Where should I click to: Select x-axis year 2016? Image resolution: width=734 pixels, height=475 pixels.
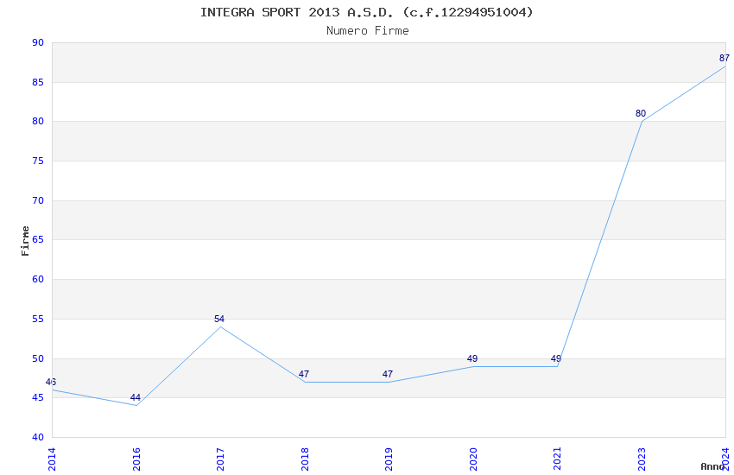[x=136, y=459]
